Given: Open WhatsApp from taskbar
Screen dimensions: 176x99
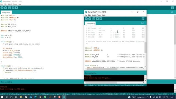Looking at the screenshot, I should (x=45, y=97).
